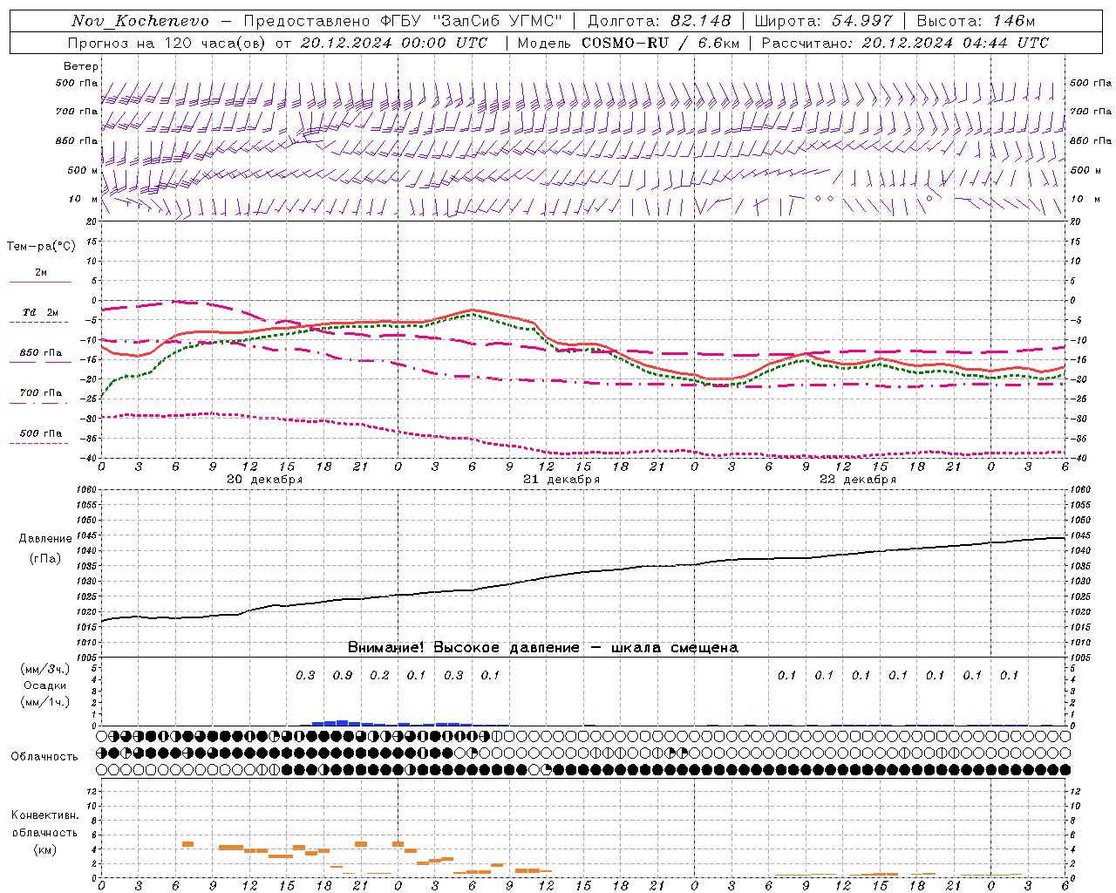Click the 850 гПа temperature legend entry
The width and height of the screenshot is (1116, 893).
pyautogui.click(x=41, y=353)
